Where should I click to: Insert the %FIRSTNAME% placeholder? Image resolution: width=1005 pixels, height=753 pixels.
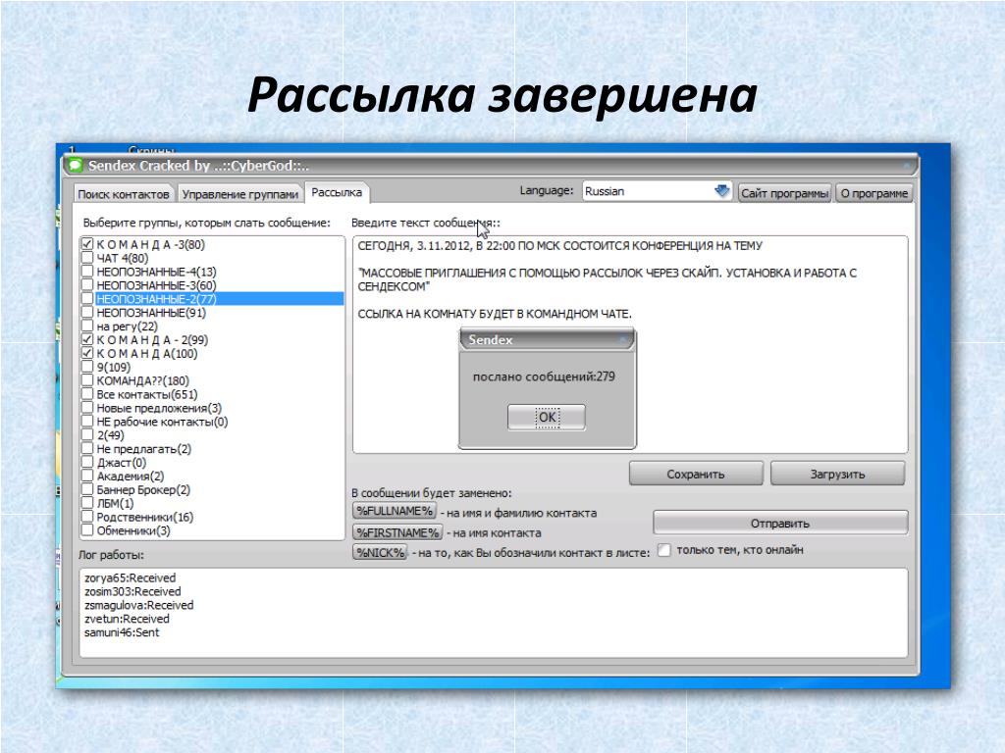pyautogui.click(x=397, y=532)
